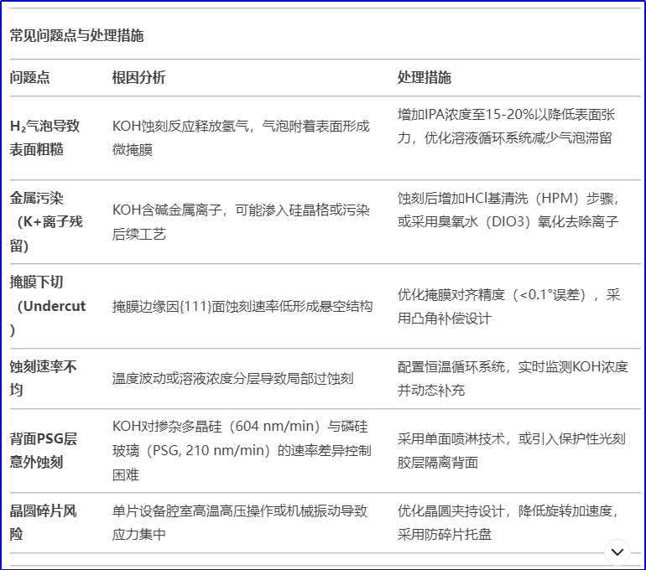Select the 晶圆碎片风险 cell
Image resolution: width=646 pixels, height=570 pixels.
(44, 523)
